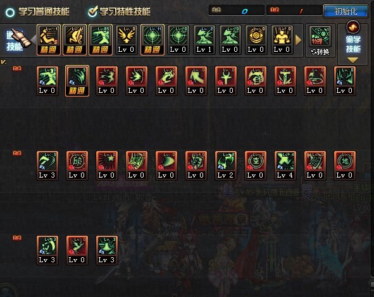Select the golden eye skill icon

point(256,40)
